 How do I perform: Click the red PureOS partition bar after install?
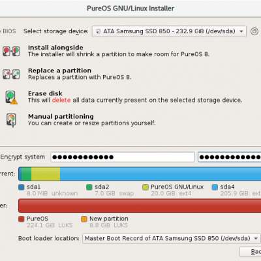[x=140, y=206]
